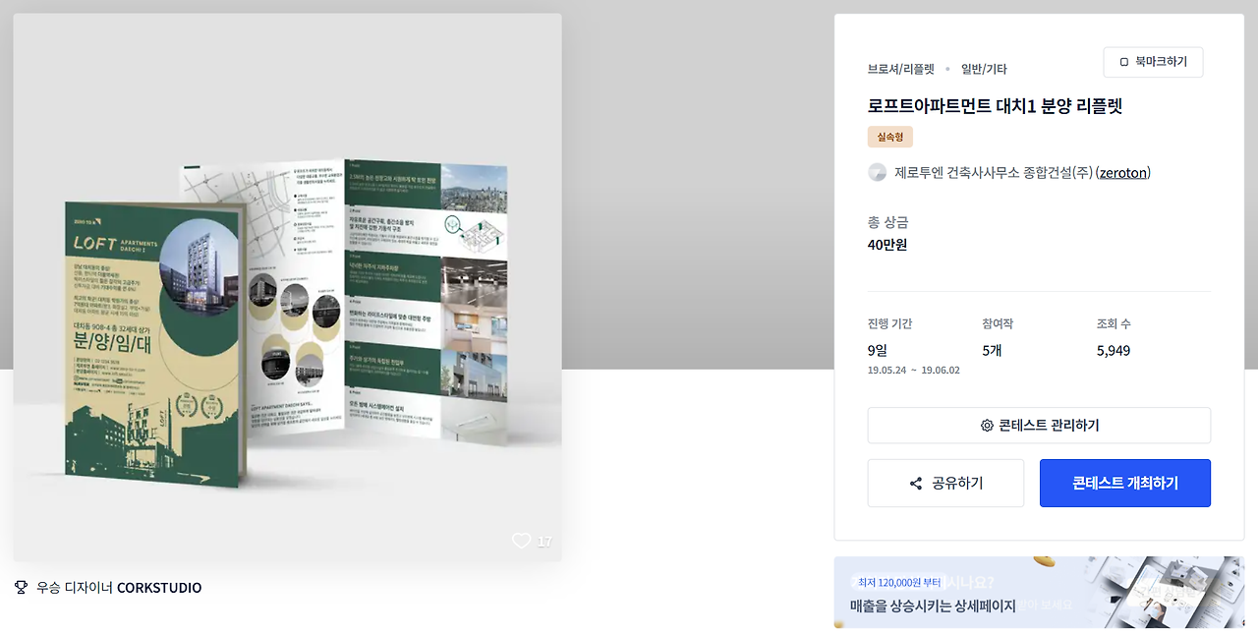Click the 참여작 label
Viewport: 1258px width, 636px height.
click(998, 323)
